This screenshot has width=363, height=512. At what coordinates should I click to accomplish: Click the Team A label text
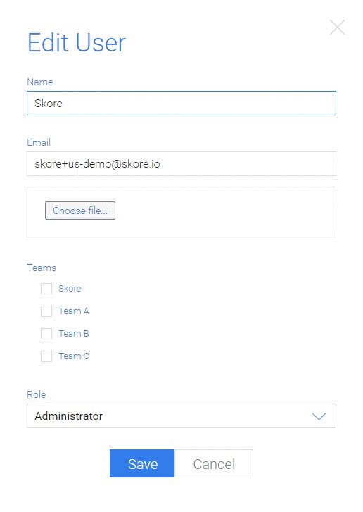[x=74, y=311]
